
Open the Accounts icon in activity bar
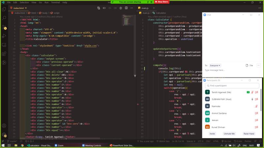[4, 126]
